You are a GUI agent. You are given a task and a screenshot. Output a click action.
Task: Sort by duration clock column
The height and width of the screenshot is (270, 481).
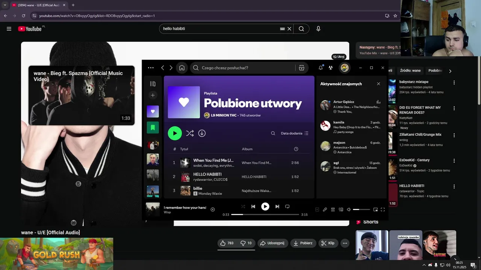pos(296,149)
